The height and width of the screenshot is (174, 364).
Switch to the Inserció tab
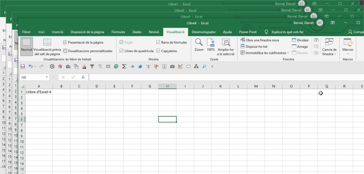(x=57, y=32)
